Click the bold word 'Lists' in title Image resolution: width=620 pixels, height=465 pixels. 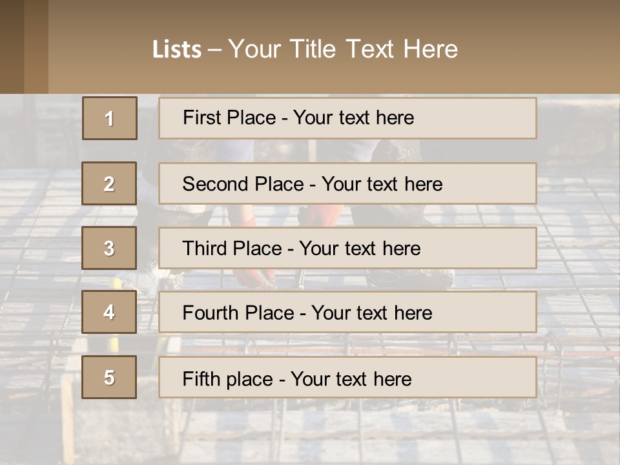tap(177, 50)
